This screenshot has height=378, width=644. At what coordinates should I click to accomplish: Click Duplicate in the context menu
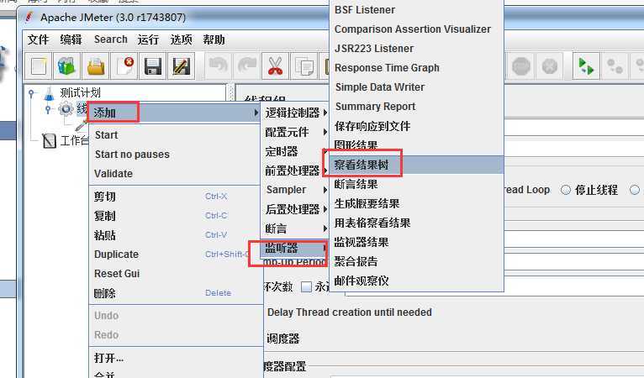click(175, 255)
